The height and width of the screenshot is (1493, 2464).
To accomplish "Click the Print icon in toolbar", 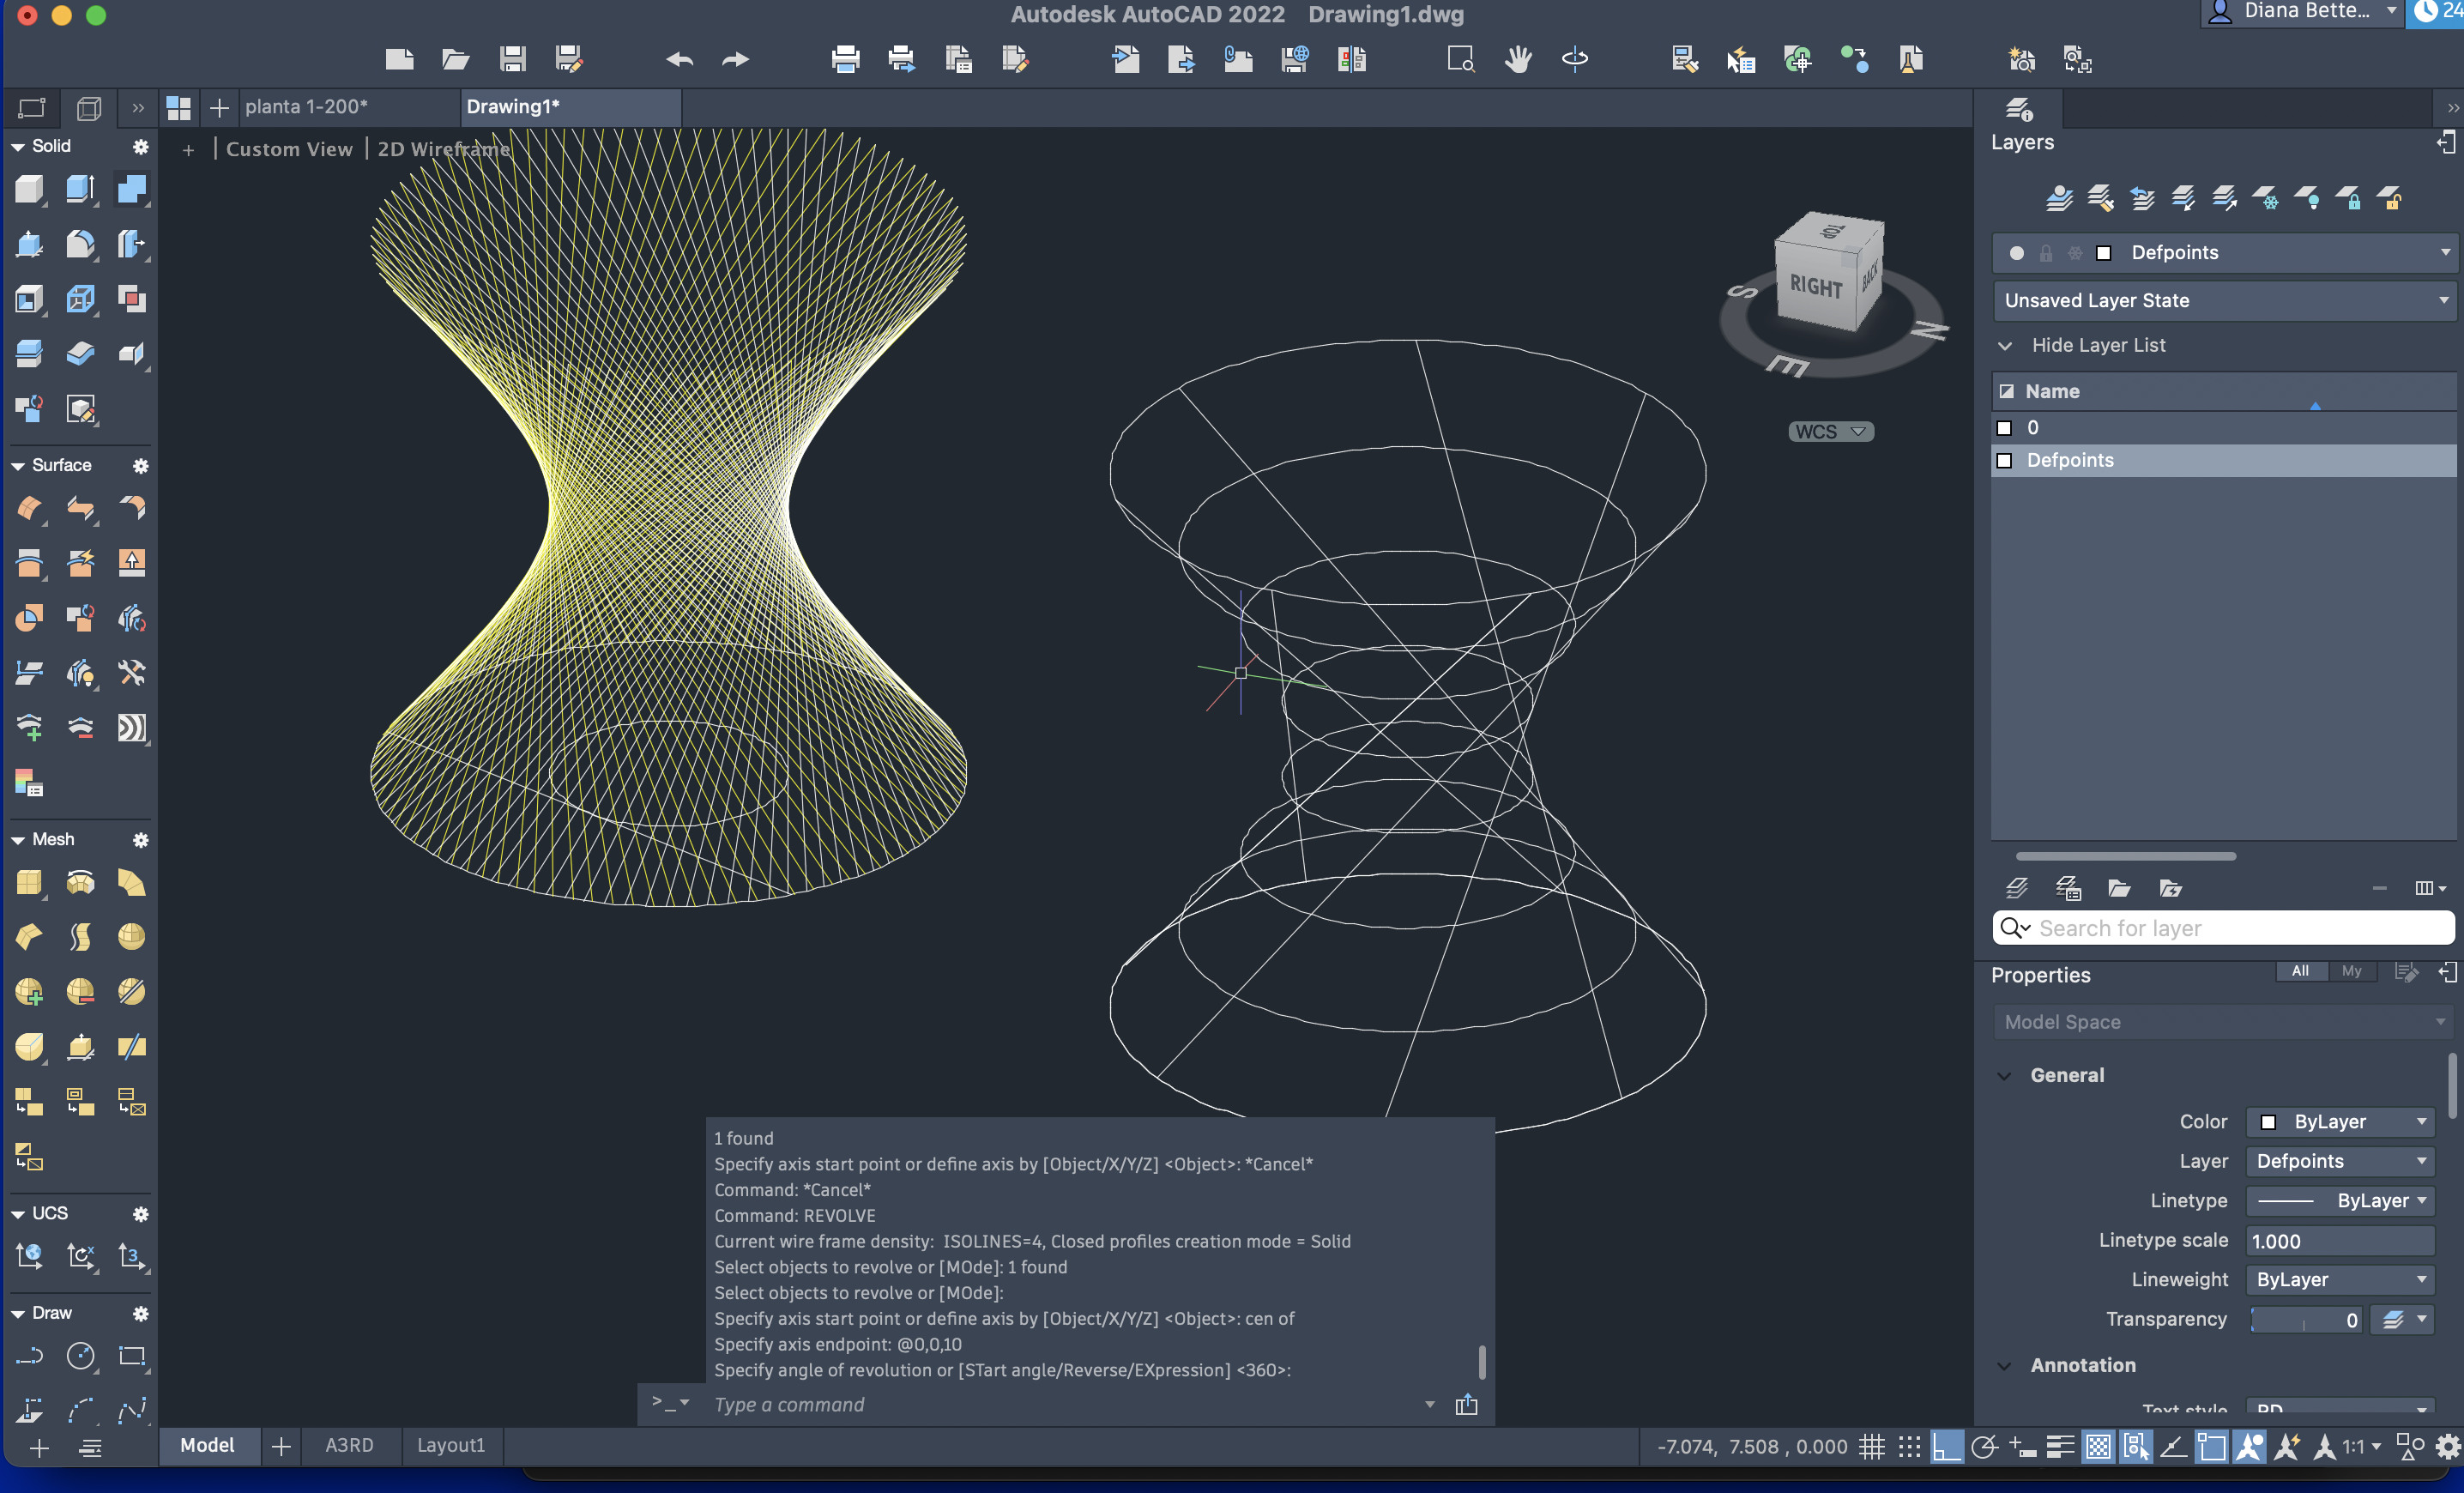I will click(845, 60).
